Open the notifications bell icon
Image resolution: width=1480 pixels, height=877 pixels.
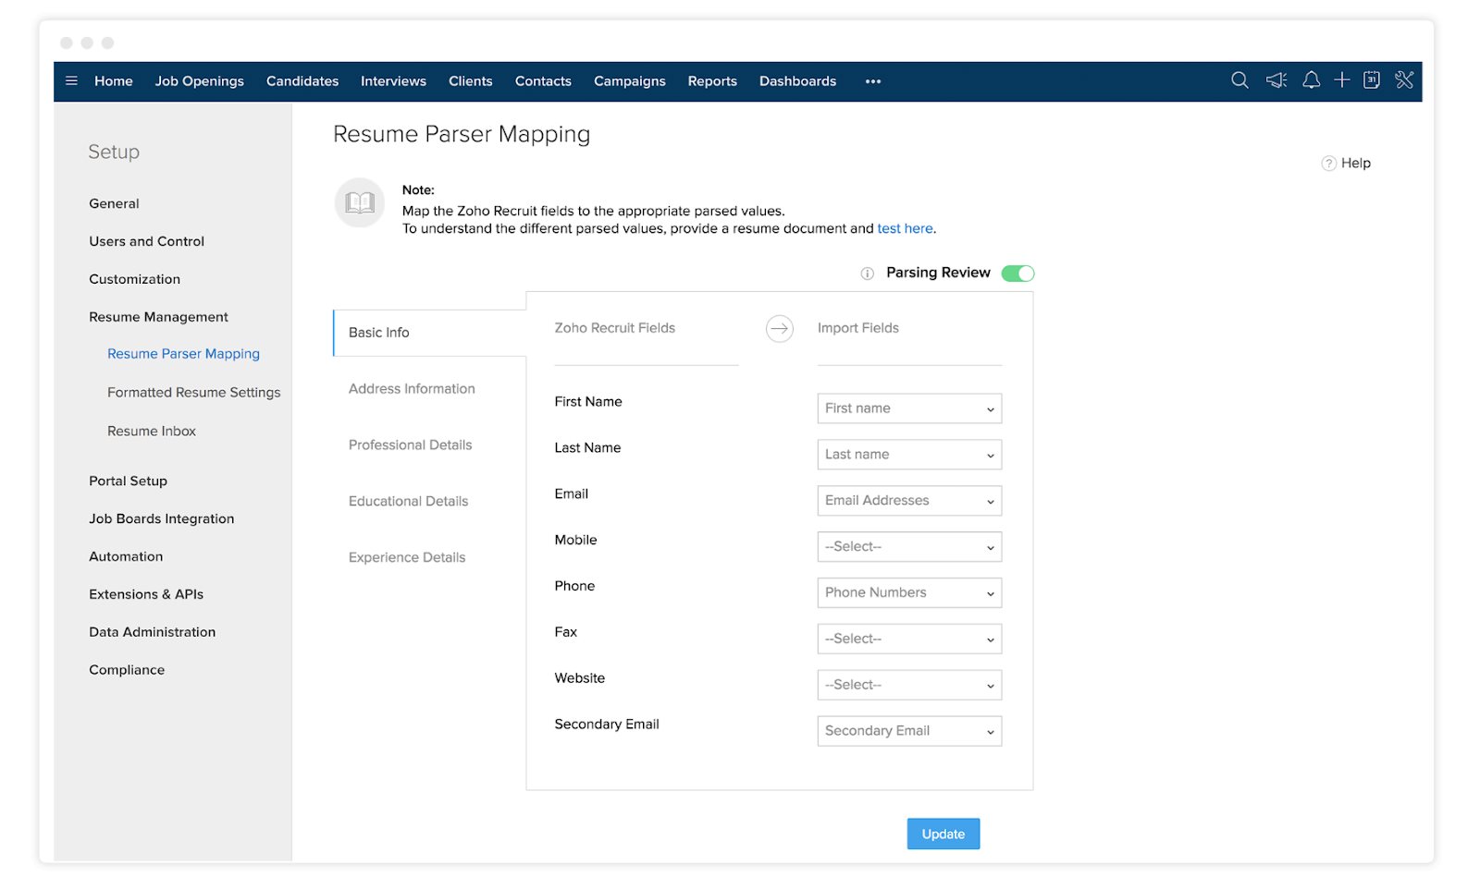tap(1311, 80)
